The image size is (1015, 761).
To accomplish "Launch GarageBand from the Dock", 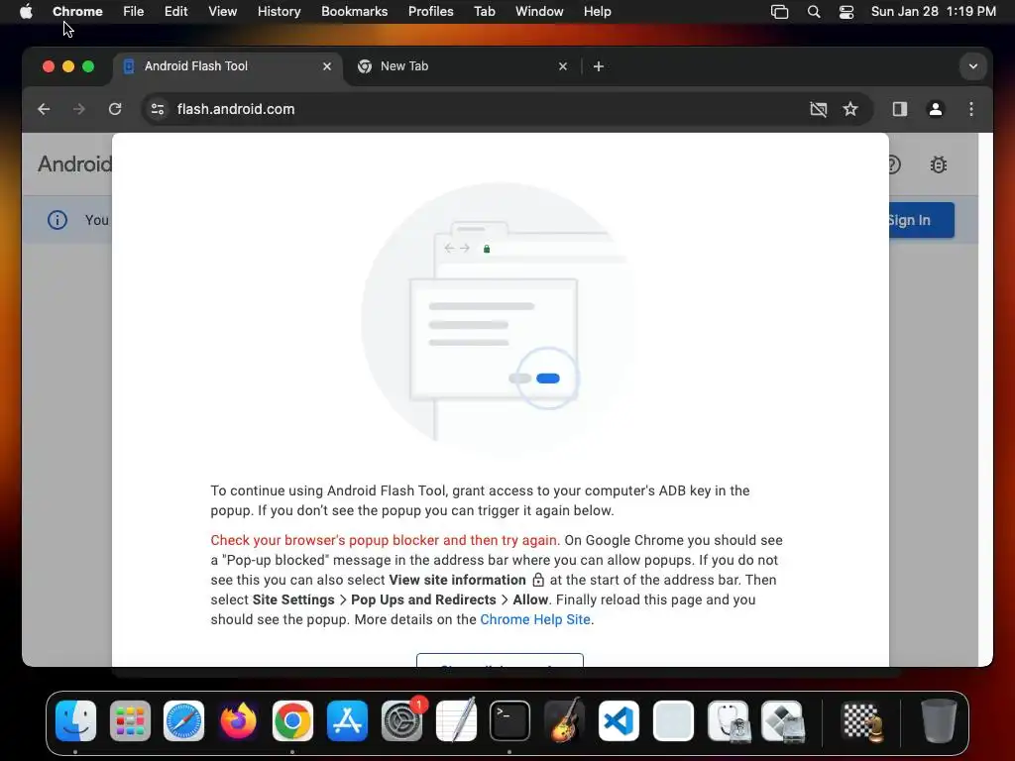I will point(564,721).
